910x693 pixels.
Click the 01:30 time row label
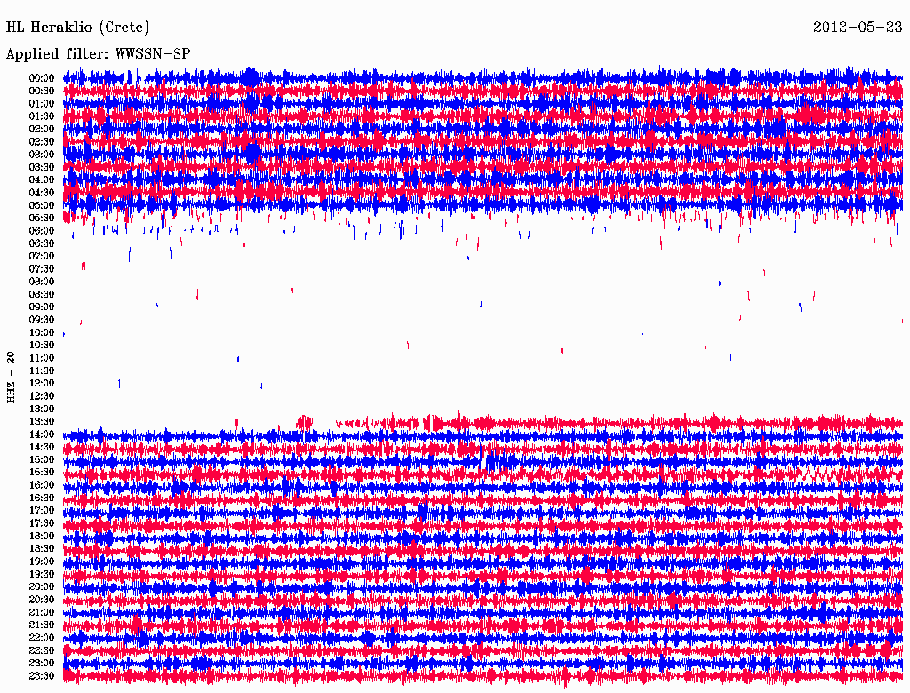(x=41, y=116)
